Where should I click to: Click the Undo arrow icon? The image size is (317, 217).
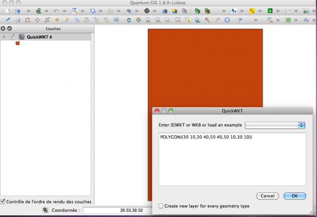(x=57, y=11)
